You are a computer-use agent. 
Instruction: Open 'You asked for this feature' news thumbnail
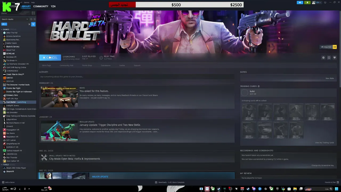59,97
